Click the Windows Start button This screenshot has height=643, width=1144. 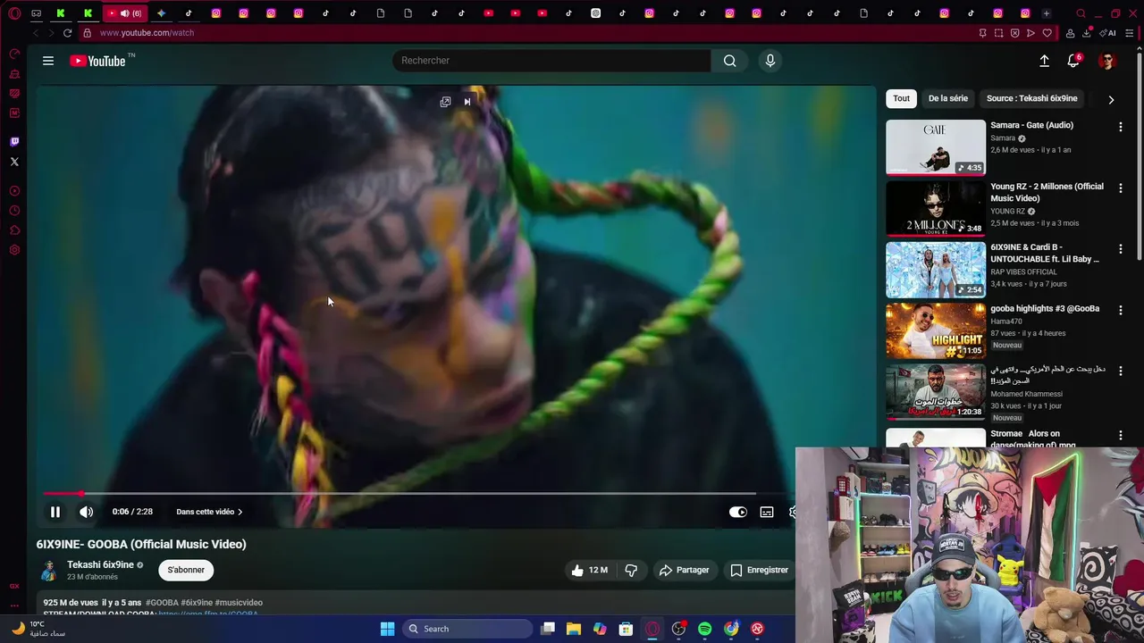click(387, 629)
